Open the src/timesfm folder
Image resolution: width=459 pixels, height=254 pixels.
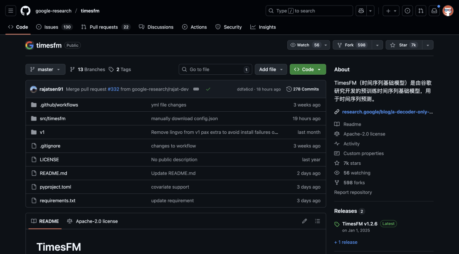pos(53,119)
